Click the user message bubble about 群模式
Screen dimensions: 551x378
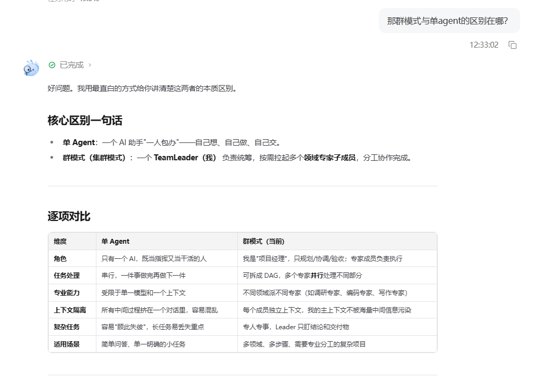pos(449,21)
